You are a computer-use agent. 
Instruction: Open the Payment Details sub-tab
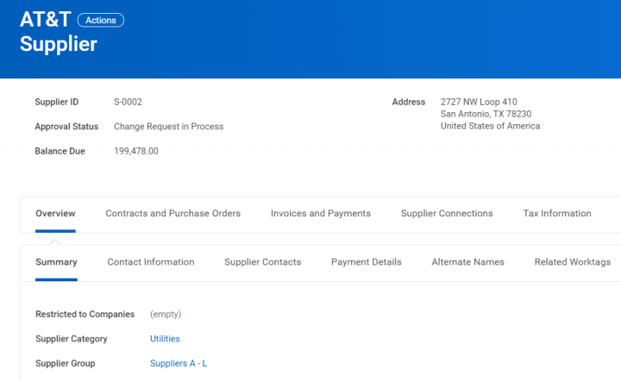(x=366, y=262)
